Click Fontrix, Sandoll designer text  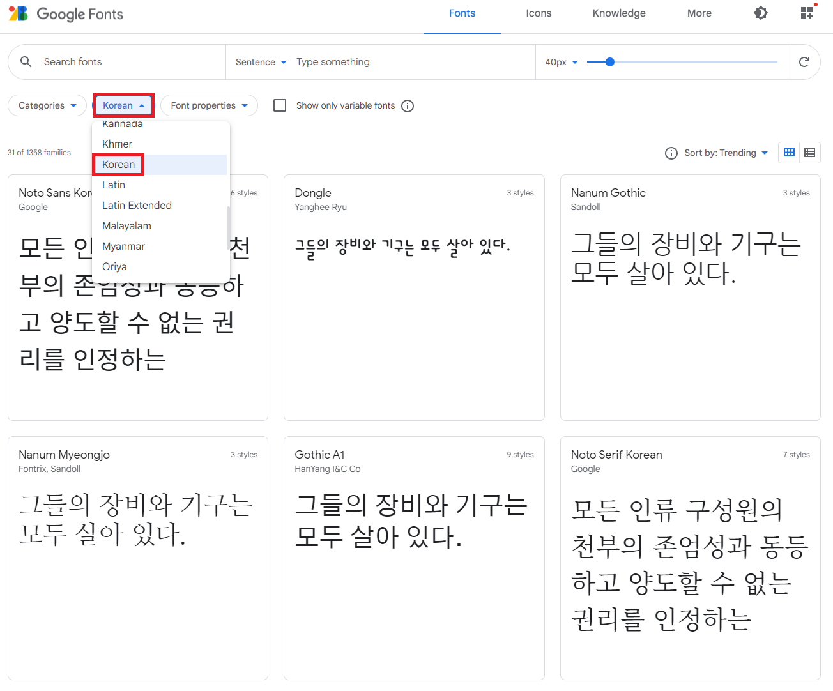(x=49, y=469)
